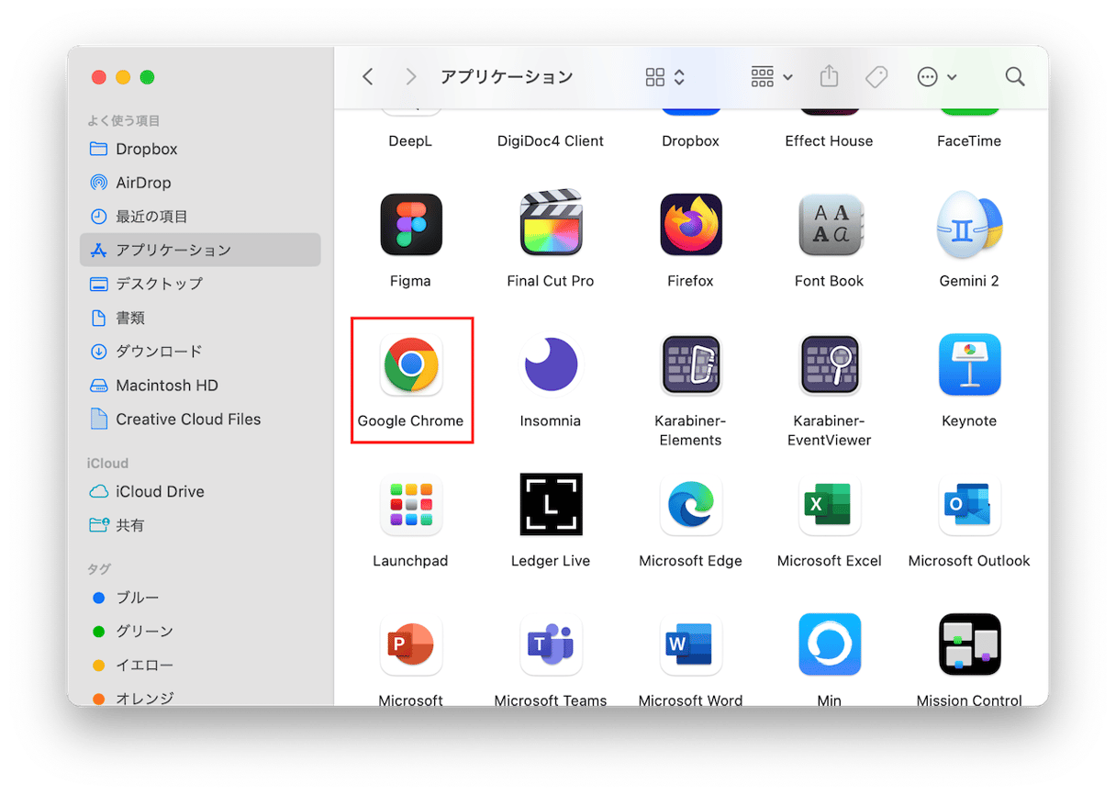Screen dimensions: 1116x795
Task: Select the Mission Control icon
Action: pos(969,644)
